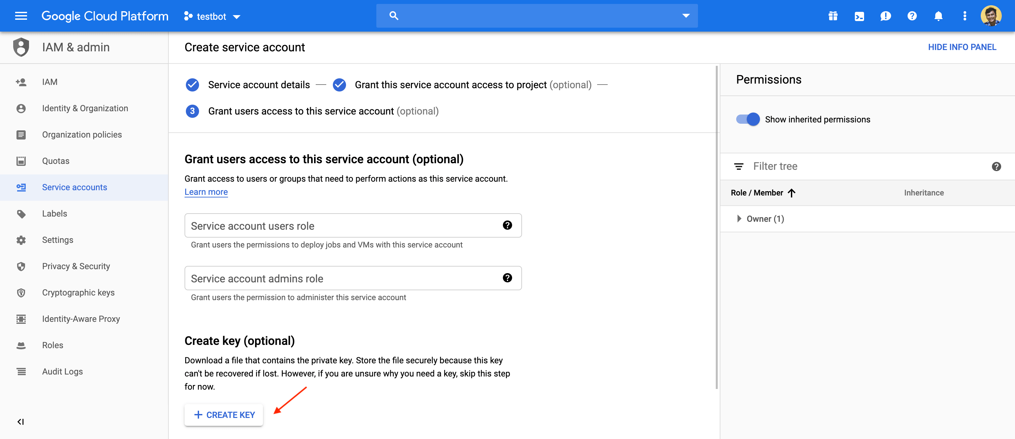Select Cryptographic keys in the sidebar
The image size is (1015, 439).
(78, 292)
